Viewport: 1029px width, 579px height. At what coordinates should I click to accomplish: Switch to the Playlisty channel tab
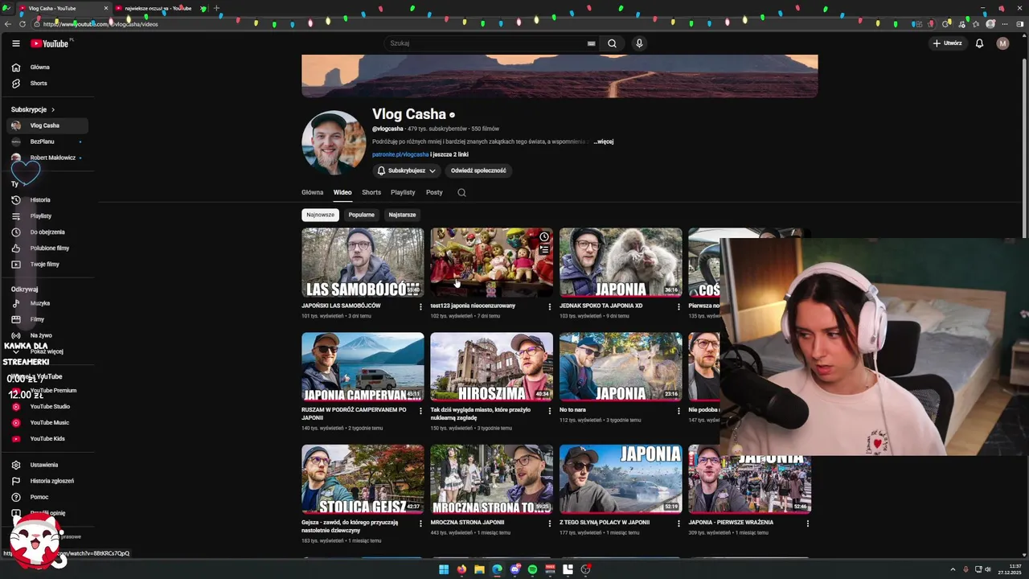tap(403, 193)
